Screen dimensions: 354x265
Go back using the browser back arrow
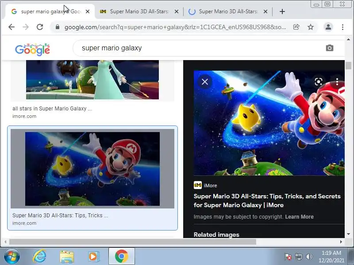click(x=12, y=27)
